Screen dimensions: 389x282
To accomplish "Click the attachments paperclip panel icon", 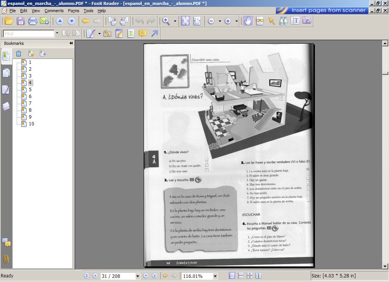I will [x=6, y=259].
